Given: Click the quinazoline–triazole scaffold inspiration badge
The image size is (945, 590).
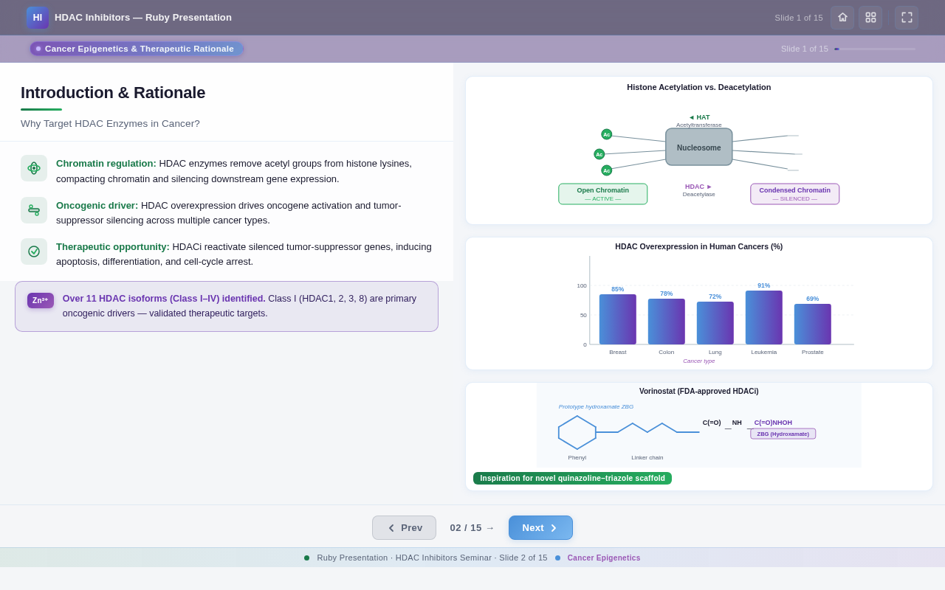Looking at the screenshot, I should pos(572,479).
